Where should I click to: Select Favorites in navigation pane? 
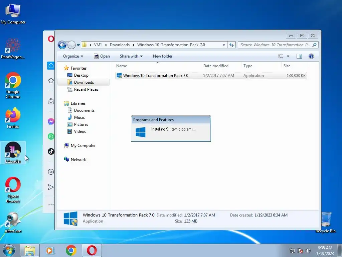tap(75, 68)
